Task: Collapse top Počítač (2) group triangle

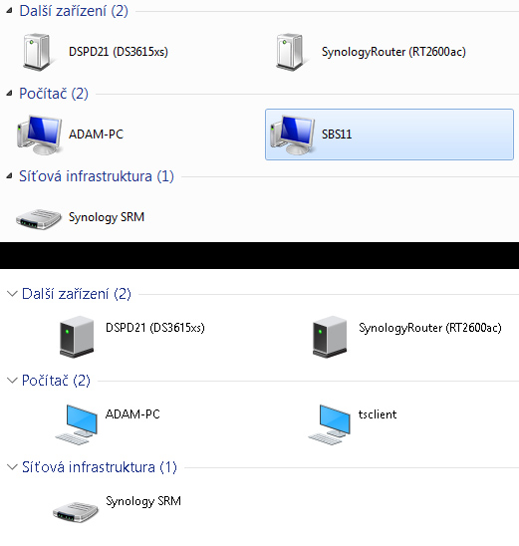Action: (x=9, y=94)
